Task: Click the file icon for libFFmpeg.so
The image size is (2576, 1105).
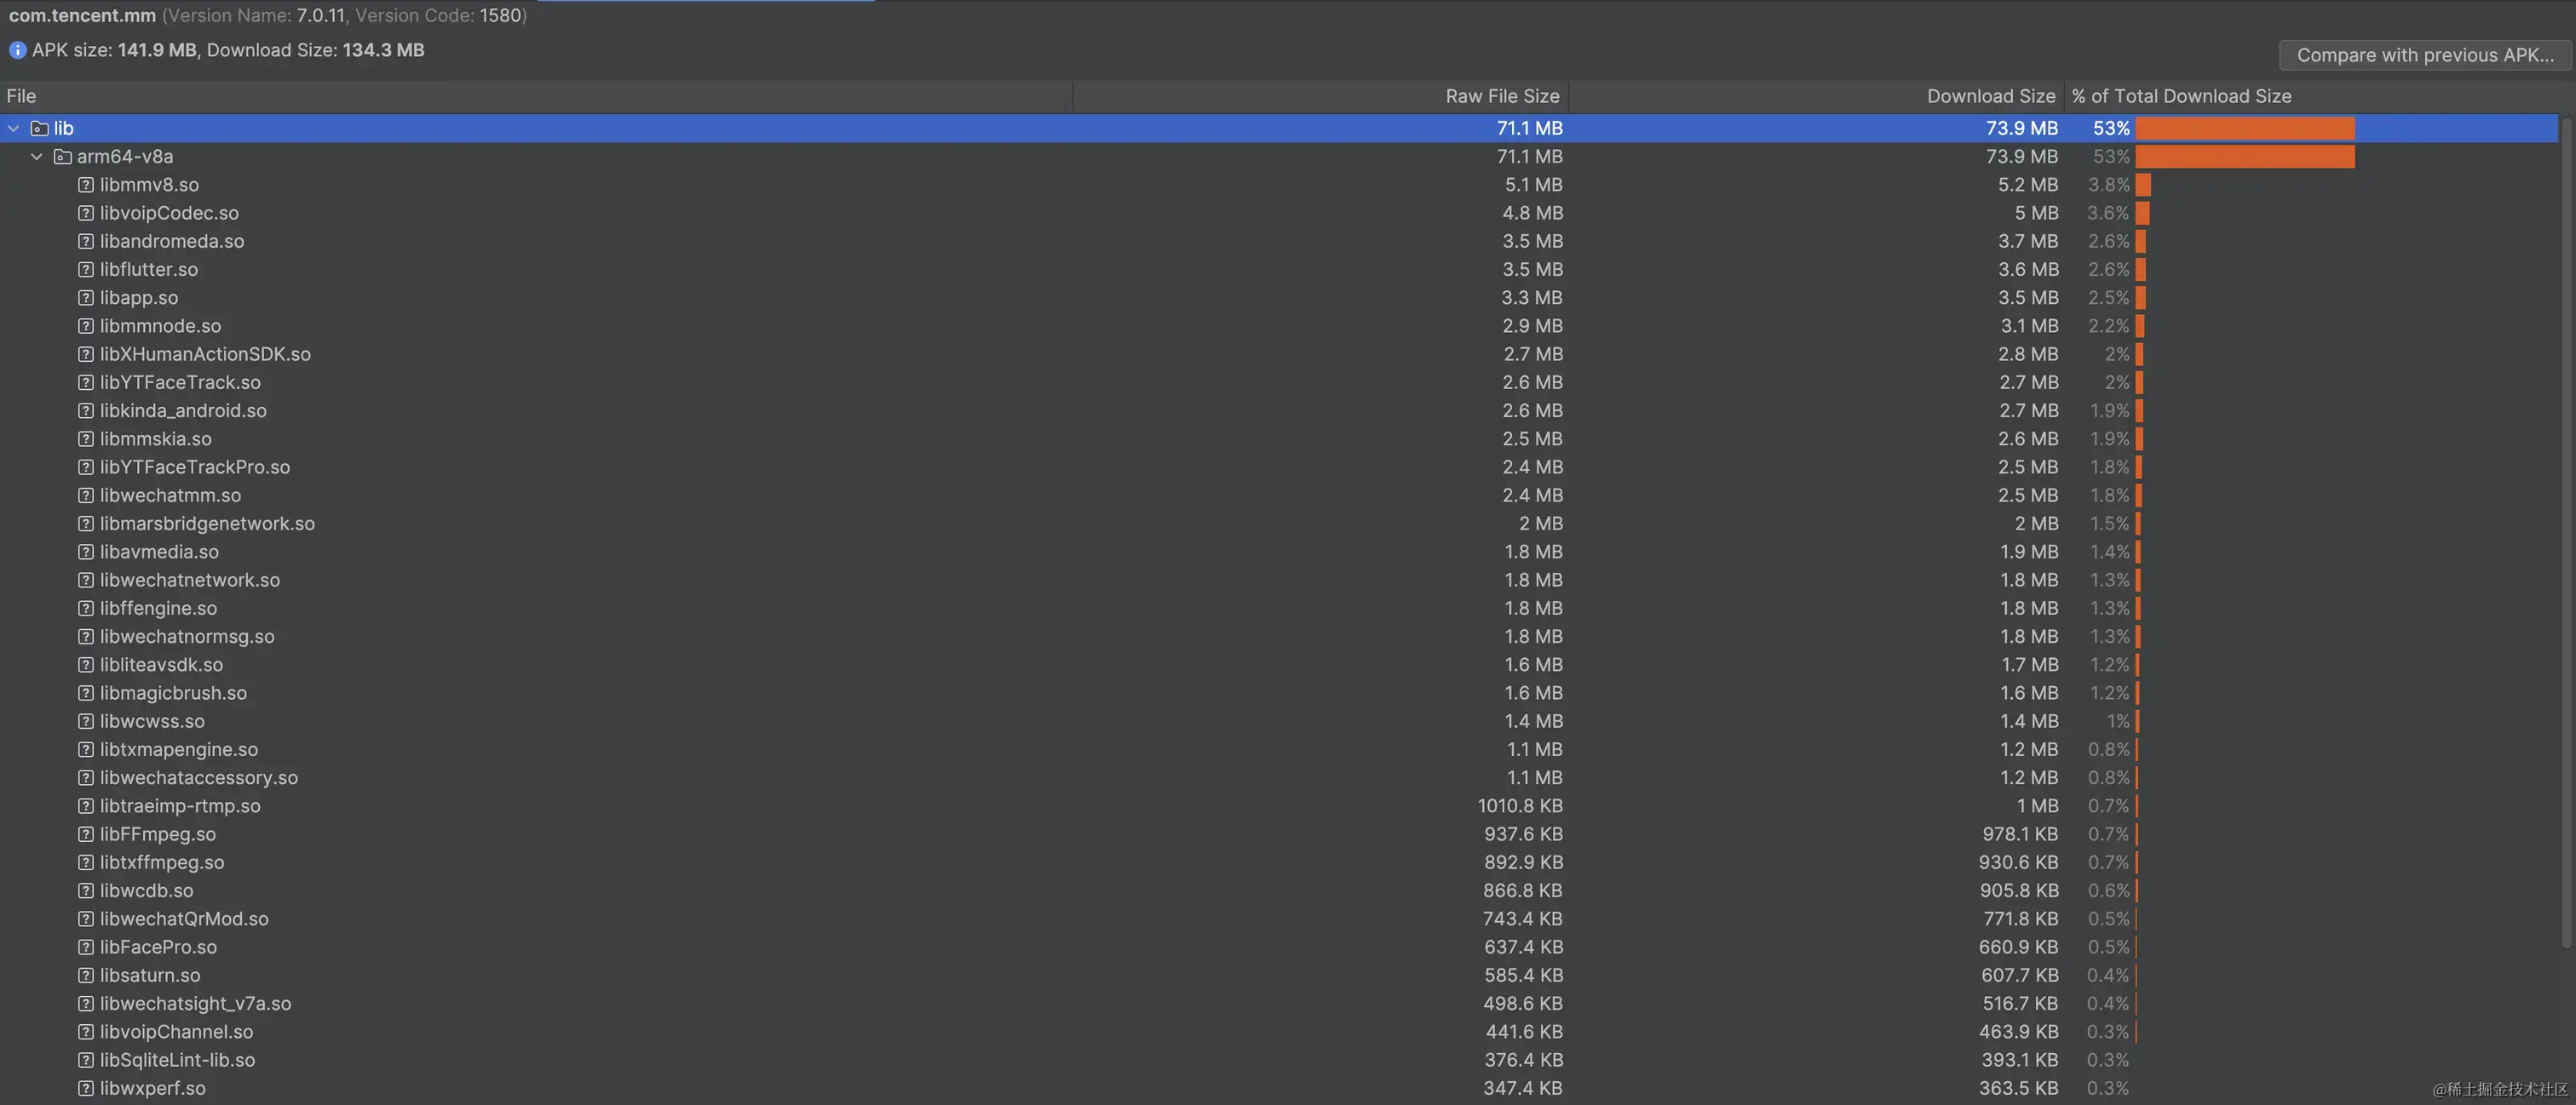Action: (x=86, y=834)
